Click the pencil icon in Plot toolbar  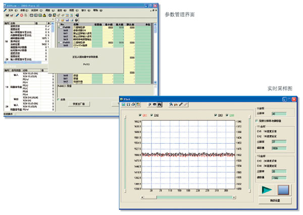click(x=181, y=104)
